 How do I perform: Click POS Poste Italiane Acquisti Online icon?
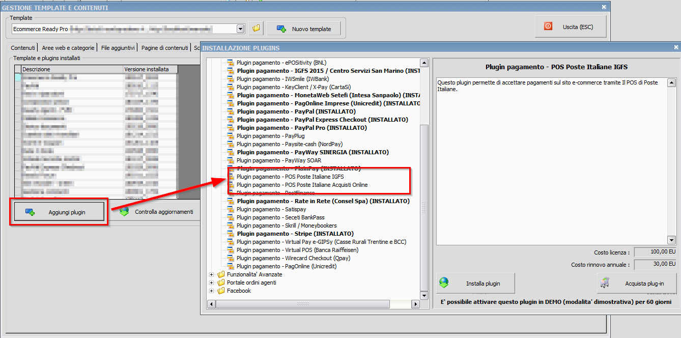click(232, 185)
